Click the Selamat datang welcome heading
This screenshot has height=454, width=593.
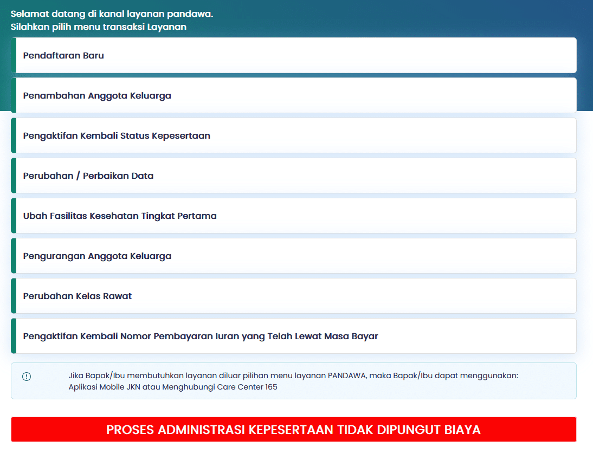click(112, 14)
